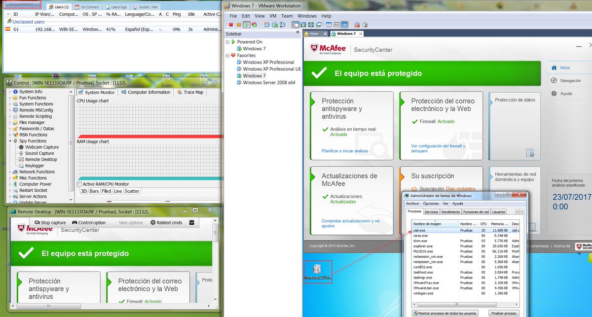This screenshot has width=592, height=317.
Task: Switch to the Rendimiento tab in Task Manager
Action: [450, 211]
